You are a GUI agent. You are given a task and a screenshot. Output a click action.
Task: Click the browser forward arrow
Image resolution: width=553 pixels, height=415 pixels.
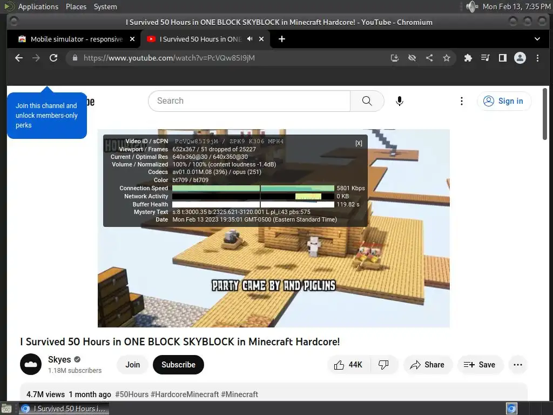point(36,58)
